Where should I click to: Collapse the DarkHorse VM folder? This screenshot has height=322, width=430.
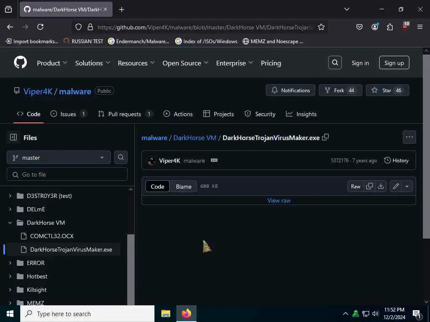[10, 223]
